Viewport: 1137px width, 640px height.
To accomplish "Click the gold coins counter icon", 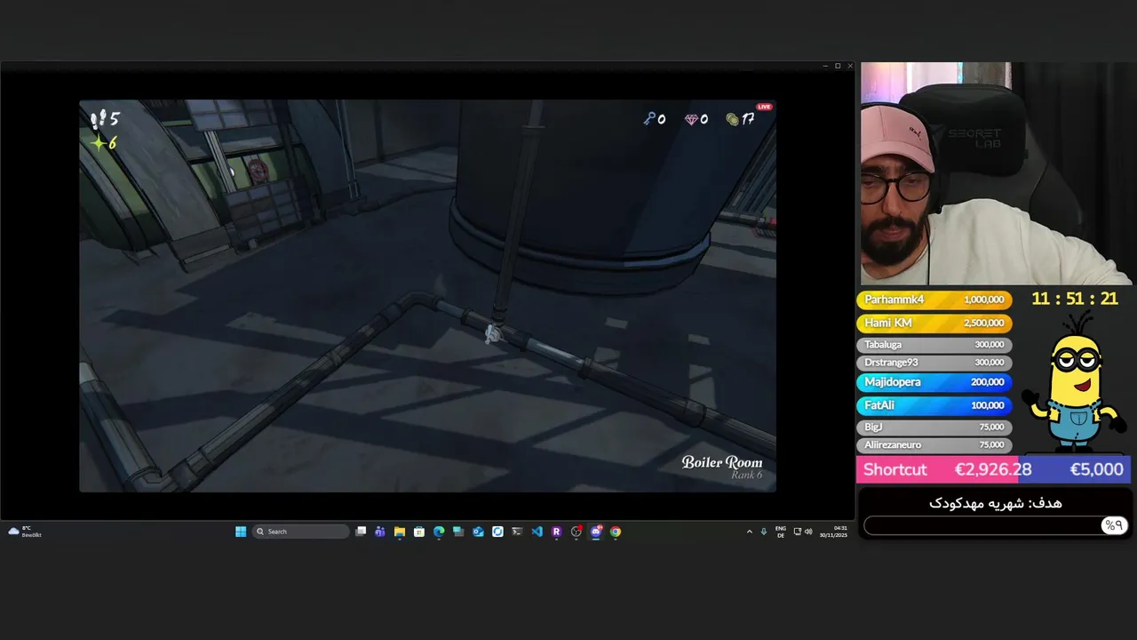I will tap(732, 119).
